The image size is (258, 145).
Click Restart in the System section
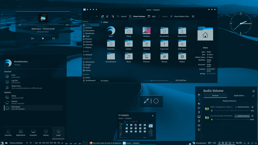(x=15, y=102)
